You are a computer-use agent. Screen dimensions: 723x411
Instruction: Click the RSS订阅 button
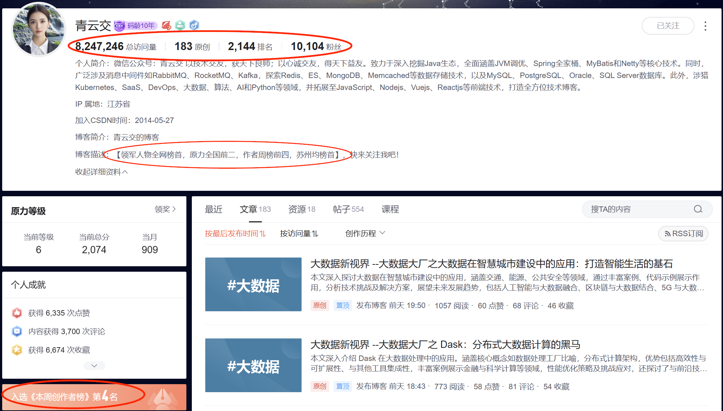click(x=683, y=234)
